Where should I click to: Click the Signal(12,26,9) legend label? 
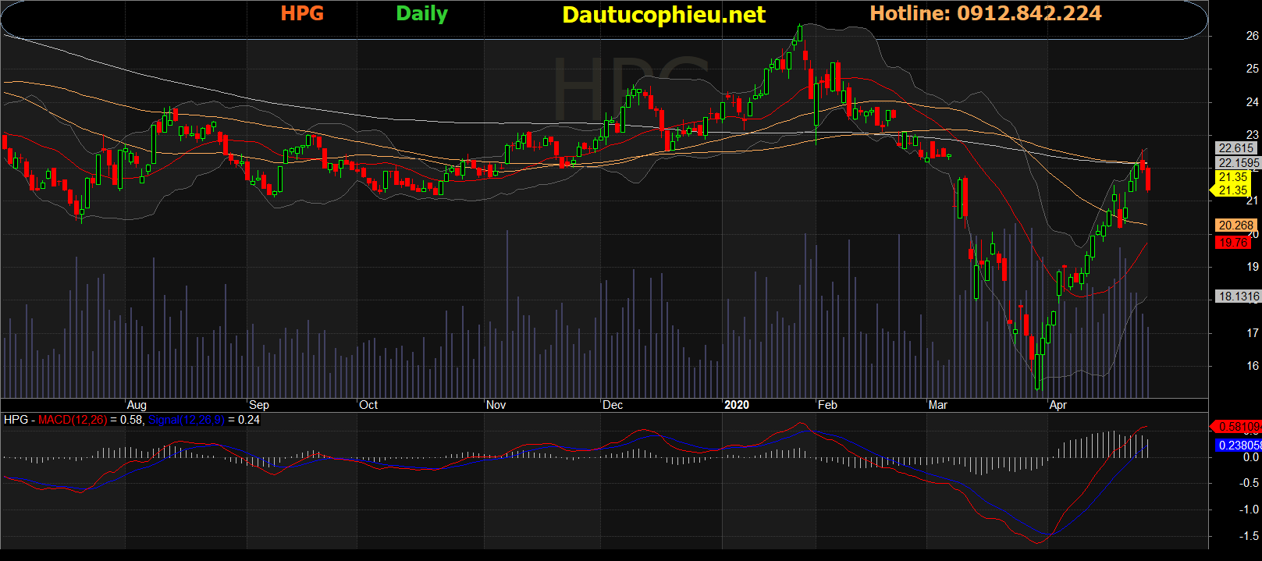click(186, 420)
